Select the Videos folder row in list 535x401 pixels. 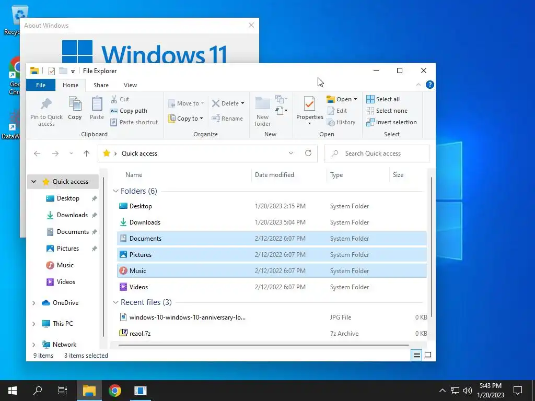coord(272,287)
